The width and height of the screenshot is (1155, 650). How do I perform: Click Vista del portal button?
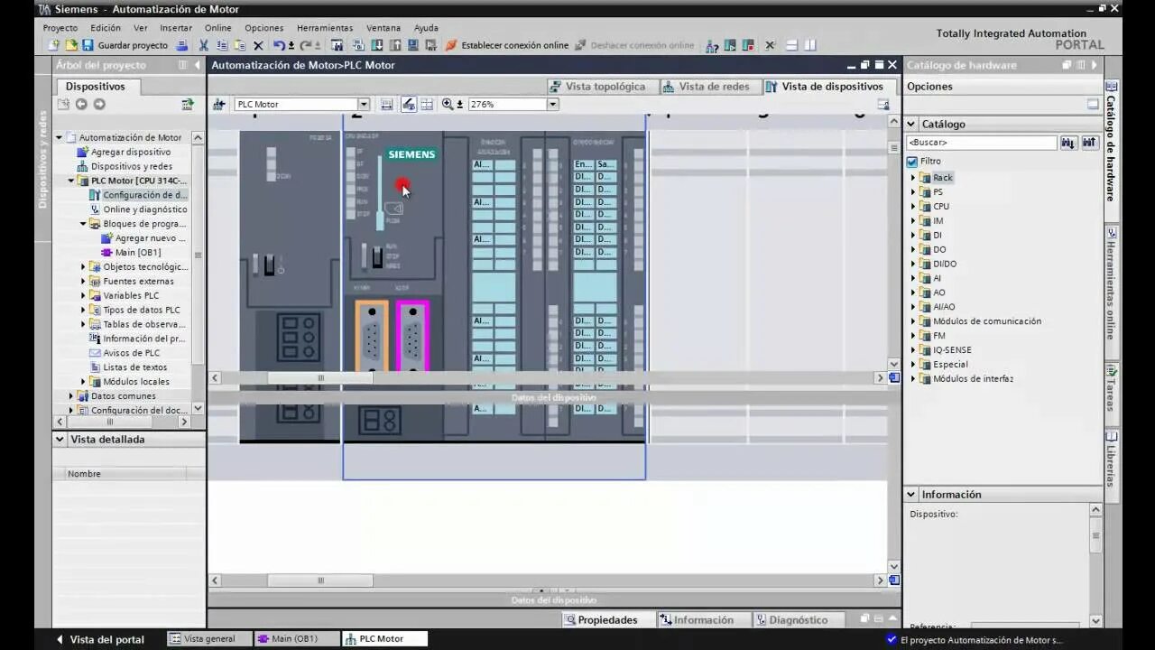tap(99, 639)
